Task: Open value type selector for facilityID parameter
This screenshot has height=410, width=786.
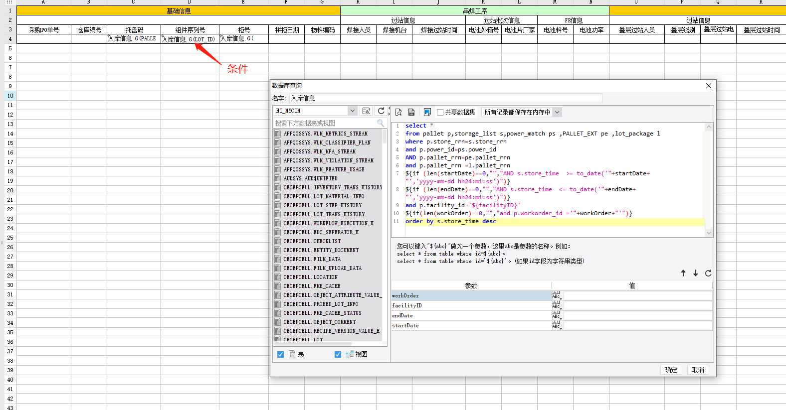Action: (x=557, y=305)
